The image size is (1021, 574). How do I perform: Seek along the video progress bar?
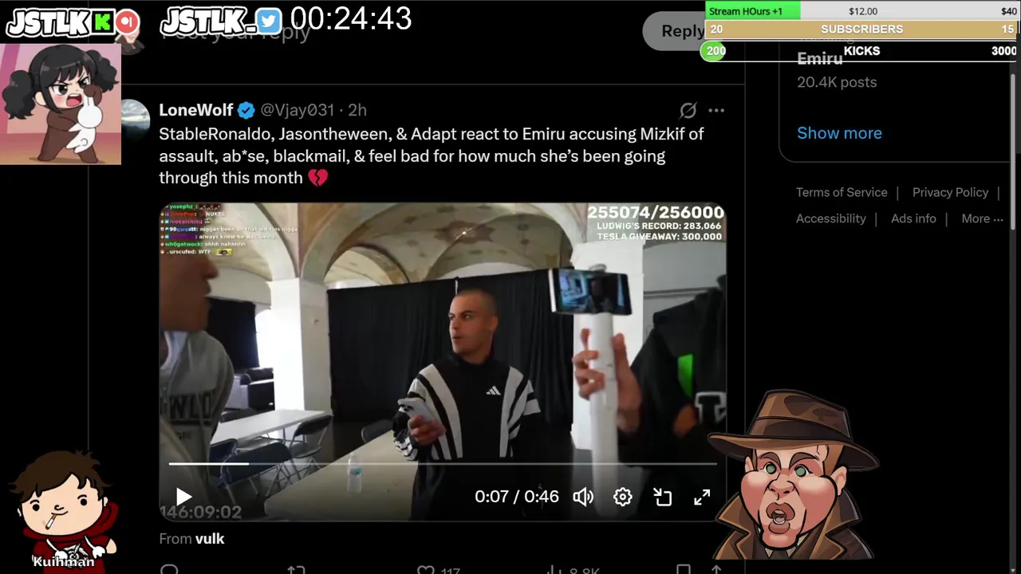pos(443,463)
